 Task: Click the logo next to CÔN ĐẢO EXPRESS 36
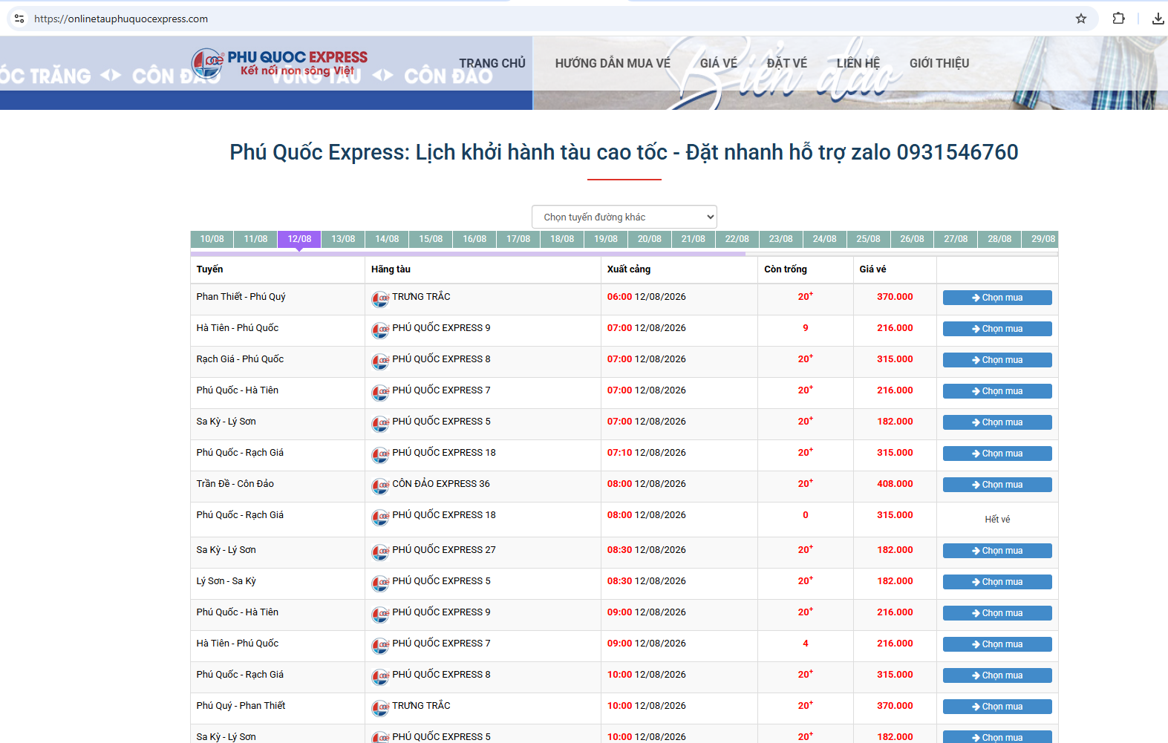click(380, 486)
